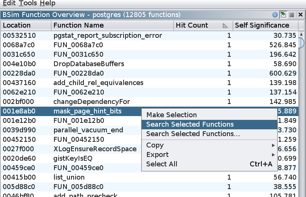306x197 pixels.
Task: Sort by the Function Name column header
Action: click(112, 26)
